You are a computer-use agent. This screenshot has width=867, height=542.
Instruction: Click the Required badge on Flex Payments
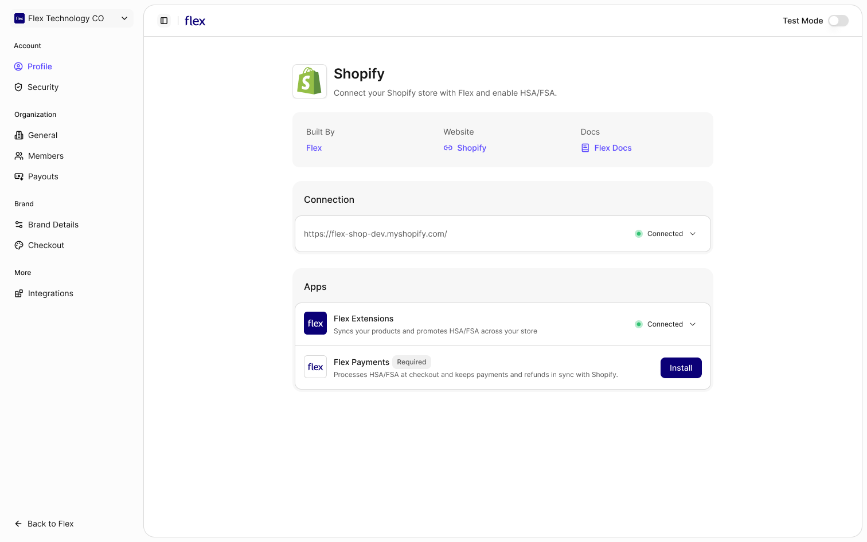pos(412,362)
